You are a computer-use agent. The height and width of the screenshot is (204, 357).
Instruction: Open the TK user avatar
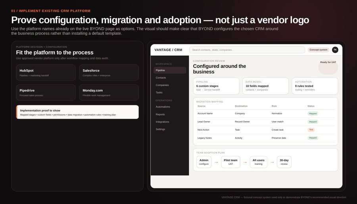[x=335, y=50]
